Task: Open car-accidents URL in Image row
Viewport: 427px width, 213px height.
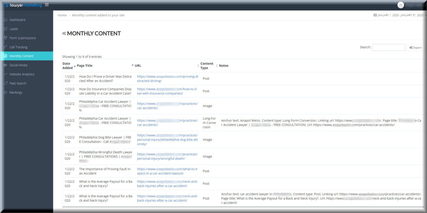Action: 167,106
